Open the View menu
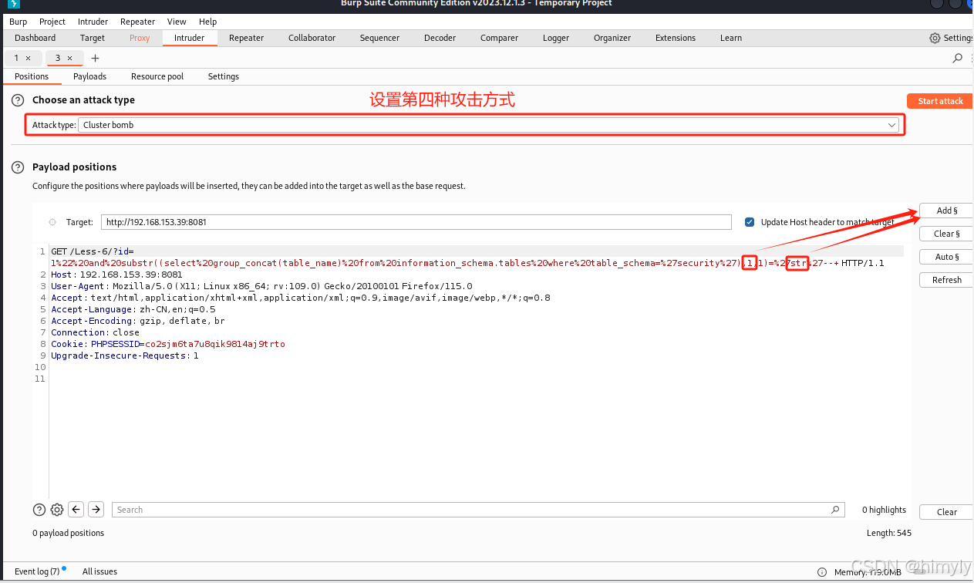974x583 pixels. click(x=177, y=22)
